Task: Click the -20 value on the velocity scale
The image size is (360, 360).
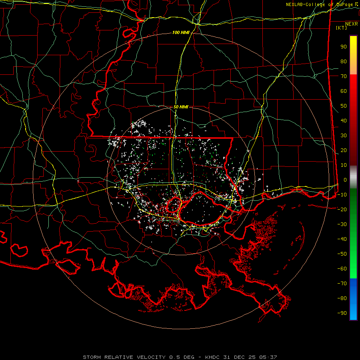Action: point(342,209)
